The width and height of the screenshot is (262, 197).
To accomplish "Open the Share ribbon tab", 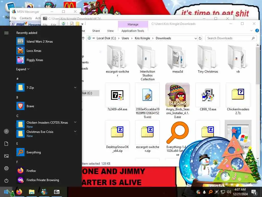I will [96, 31].
